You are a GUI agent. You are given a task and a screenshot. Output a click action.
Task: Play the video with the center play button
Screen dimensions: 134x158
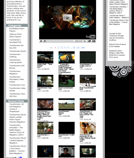tap(68, 18)
